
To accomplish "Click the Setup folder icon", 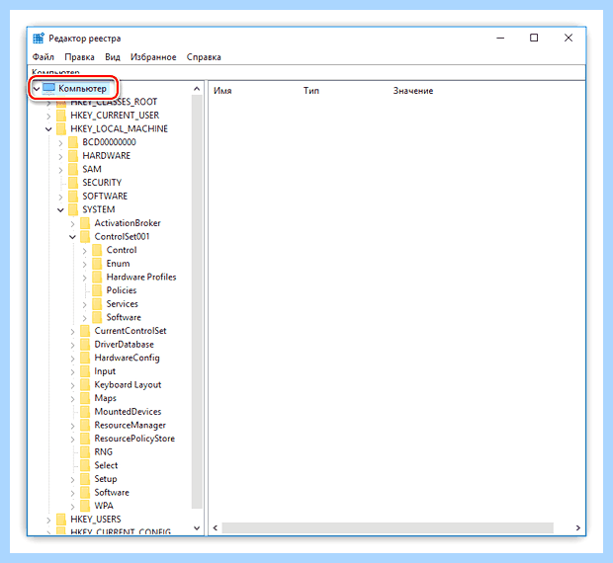I will tap(85, 479).
